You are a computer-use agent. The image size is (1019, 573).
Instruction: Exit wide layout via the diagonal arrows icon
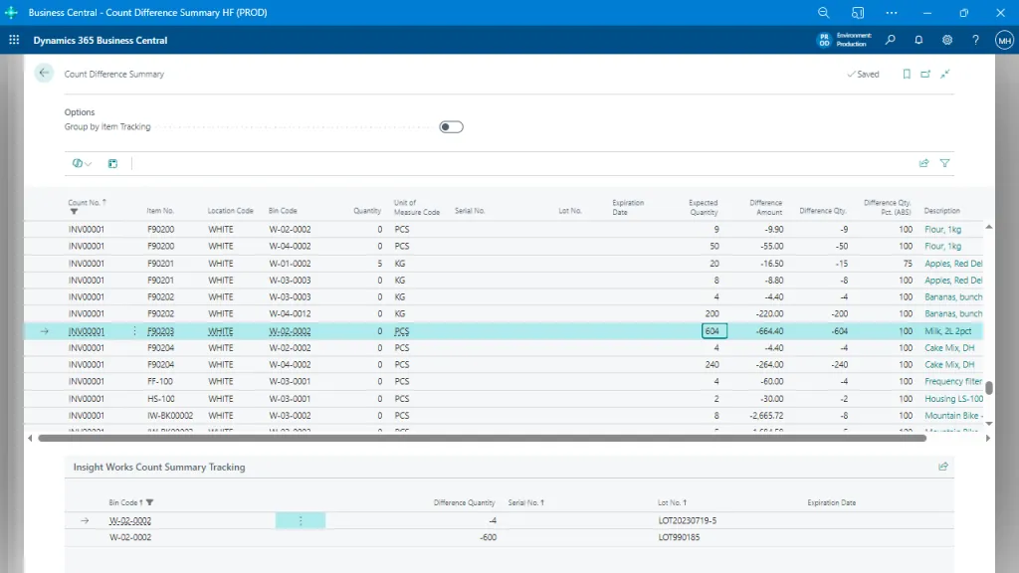tap(945, 73)
